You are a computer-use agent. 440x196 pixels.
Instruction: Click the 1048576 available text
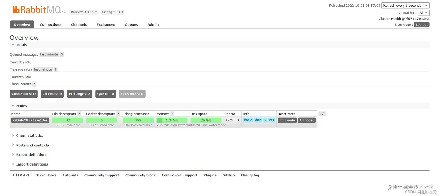138,125
